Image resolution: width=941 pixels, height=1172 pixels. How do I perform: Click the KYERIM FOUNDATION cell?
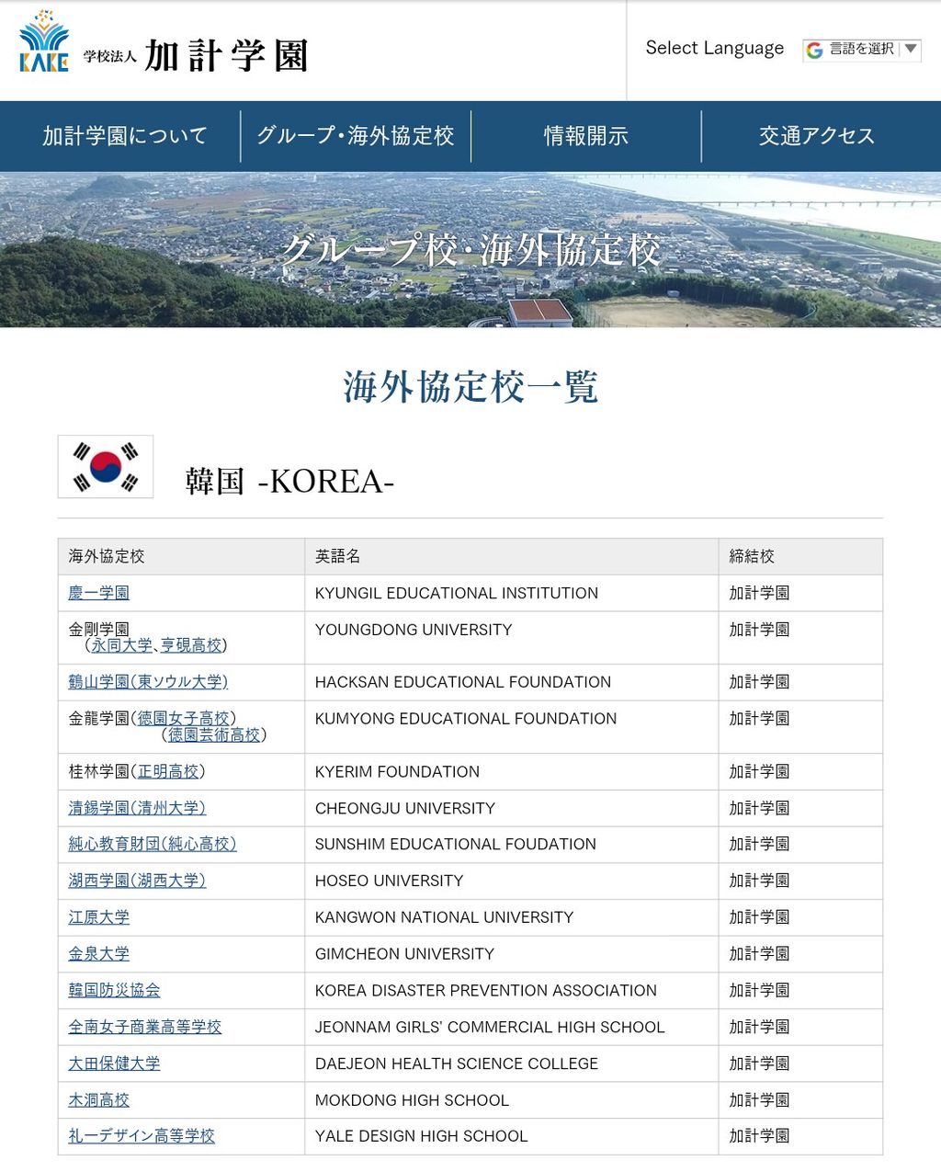(x=511, y=771)
